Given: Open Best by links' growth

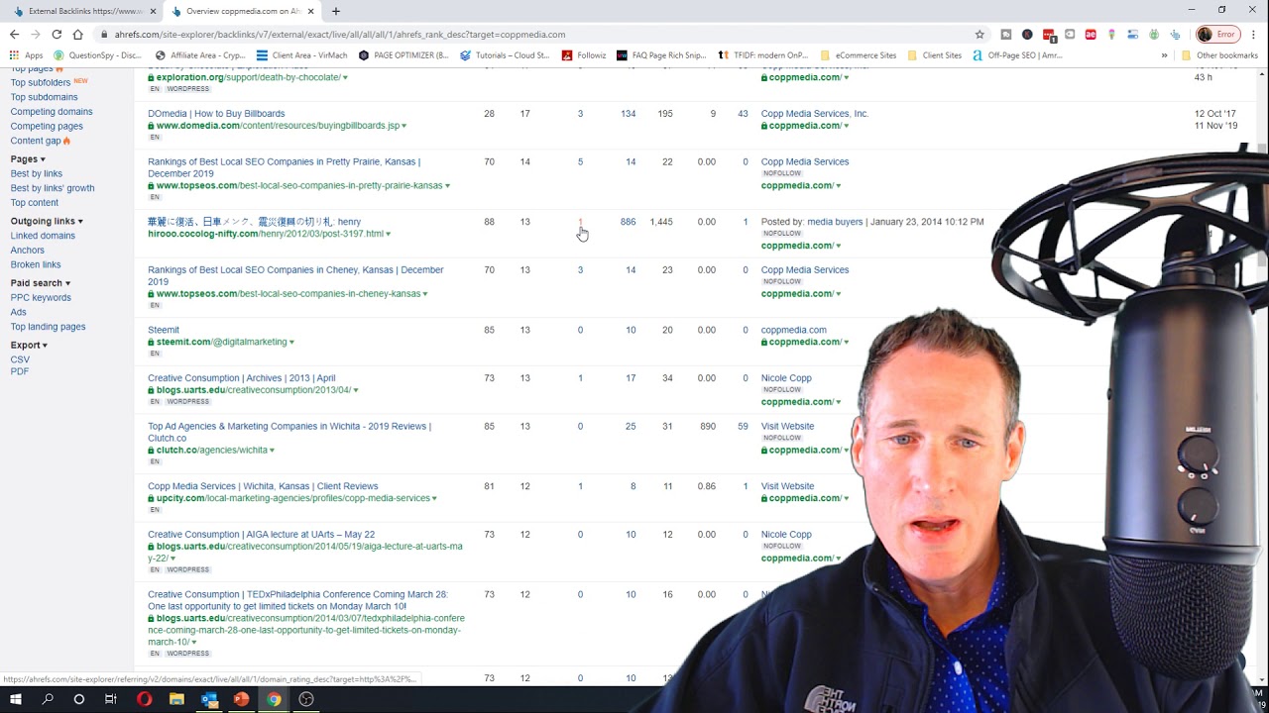Looking at the screenshot, I should click(53, 188).
